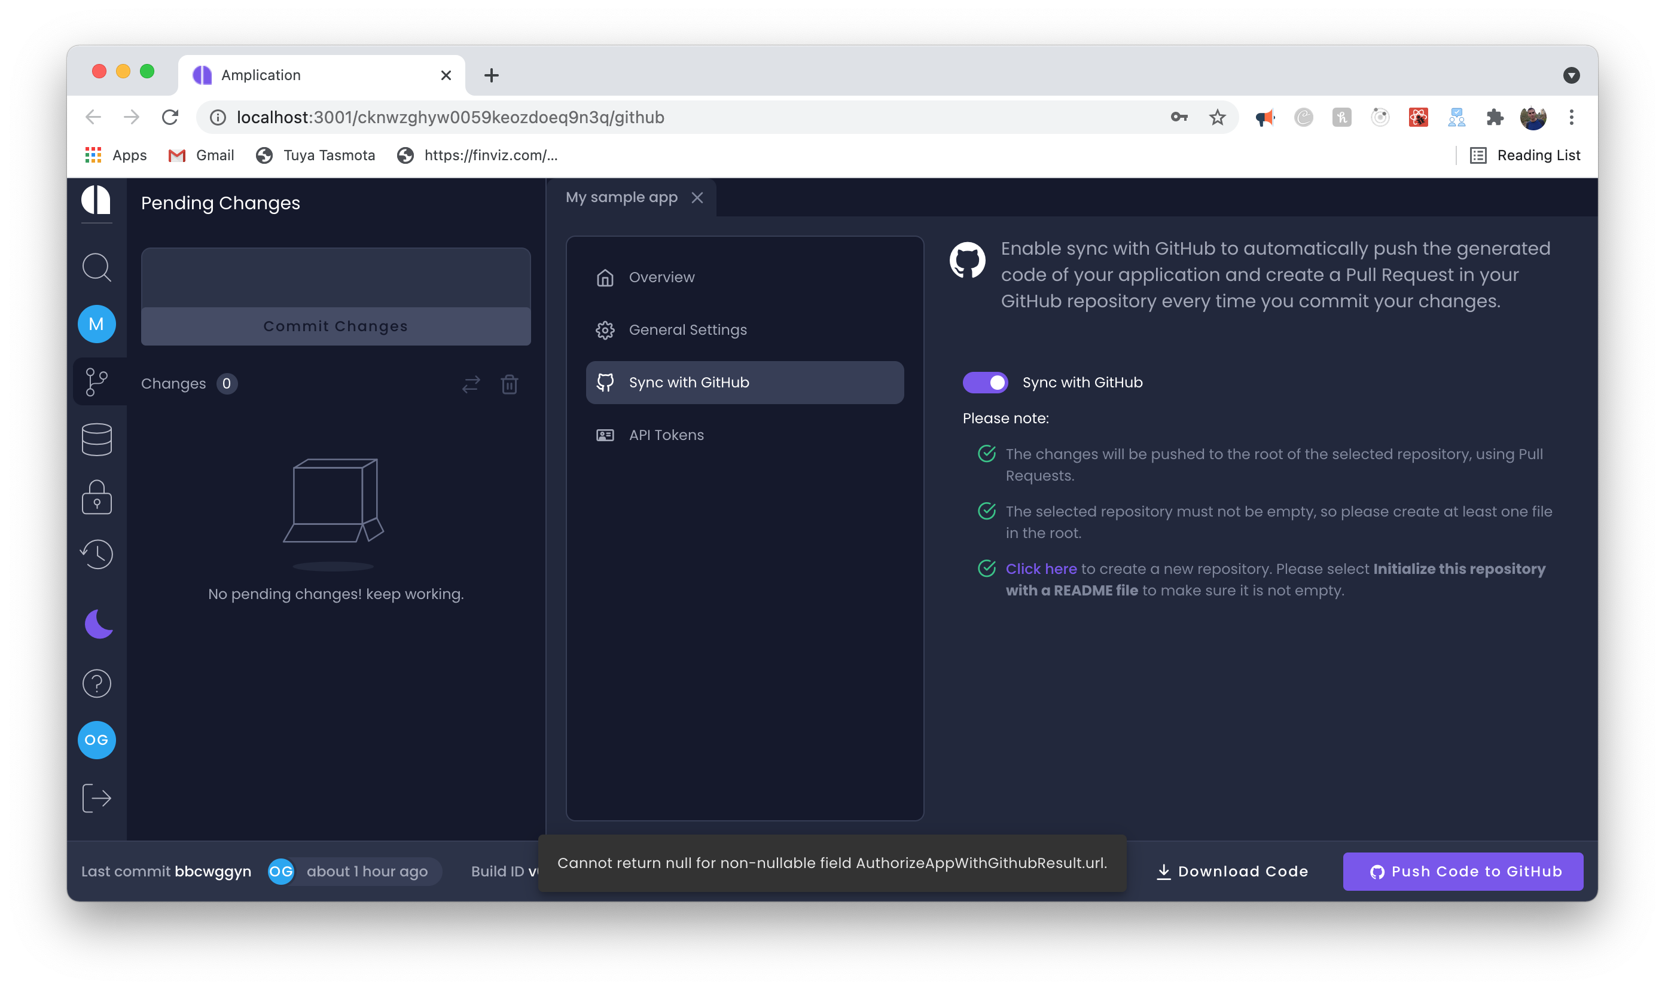Open the Overview menu item
This screenshot has height=990, width=1665.
pyautogui.click(x=745, y=277)
